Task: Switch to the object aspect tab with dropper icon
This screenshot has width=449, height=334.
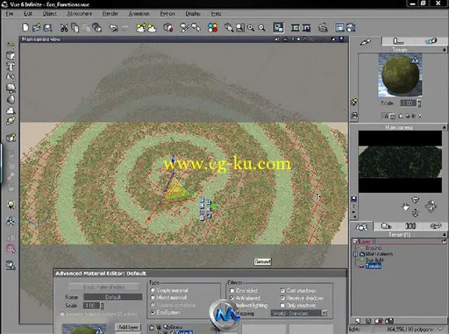Action: (x=366, y=41)
